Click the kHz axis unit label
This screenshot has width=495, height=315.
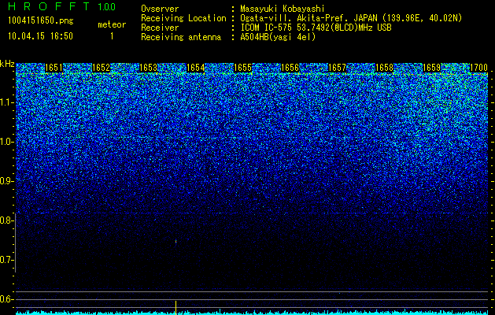7,64
